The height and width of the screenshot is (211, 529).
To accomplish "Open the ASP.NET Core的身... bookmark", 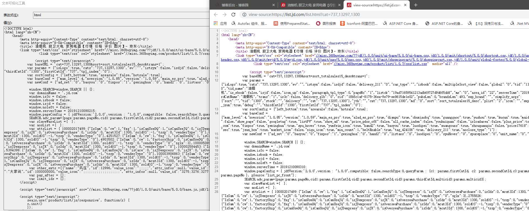I will pyautogui.click(x=444, y=24).
